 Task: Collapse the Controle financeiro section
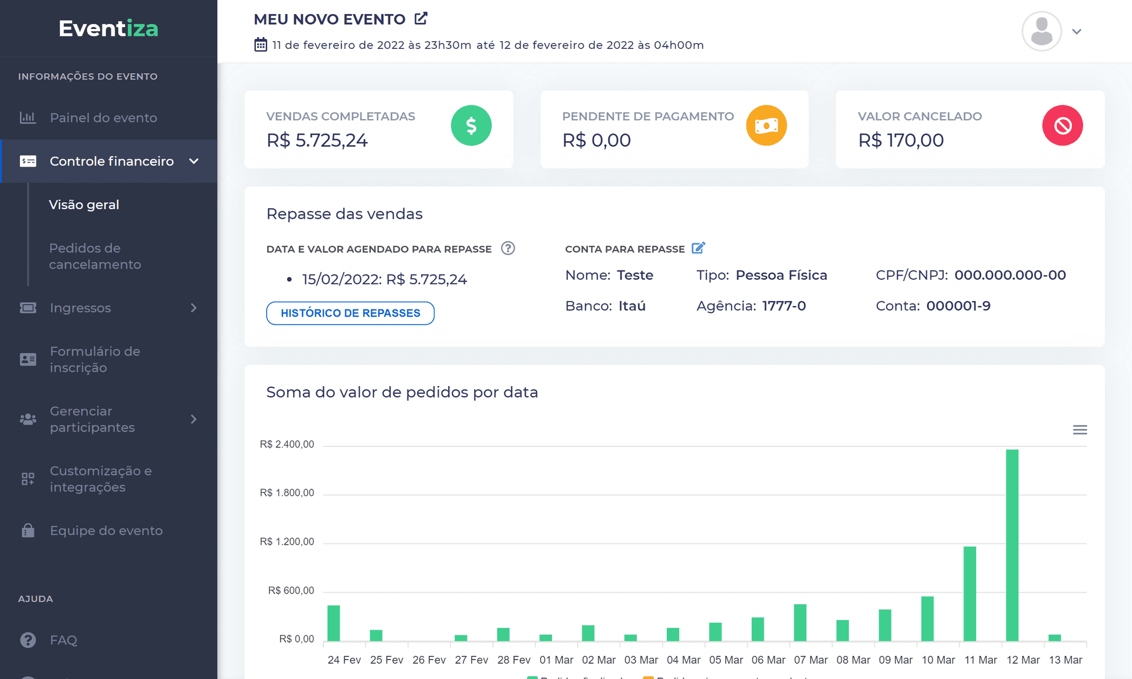(x=193, y=161)
